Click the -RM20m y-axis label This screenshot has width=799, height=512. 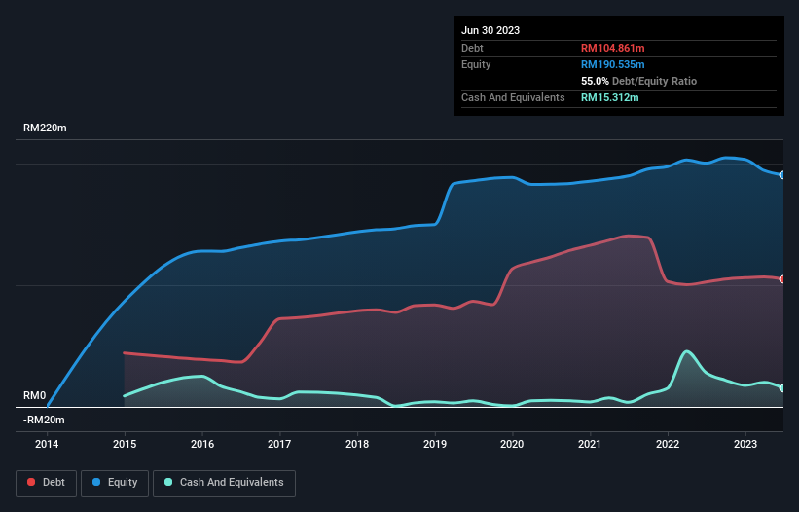point(44,420)
